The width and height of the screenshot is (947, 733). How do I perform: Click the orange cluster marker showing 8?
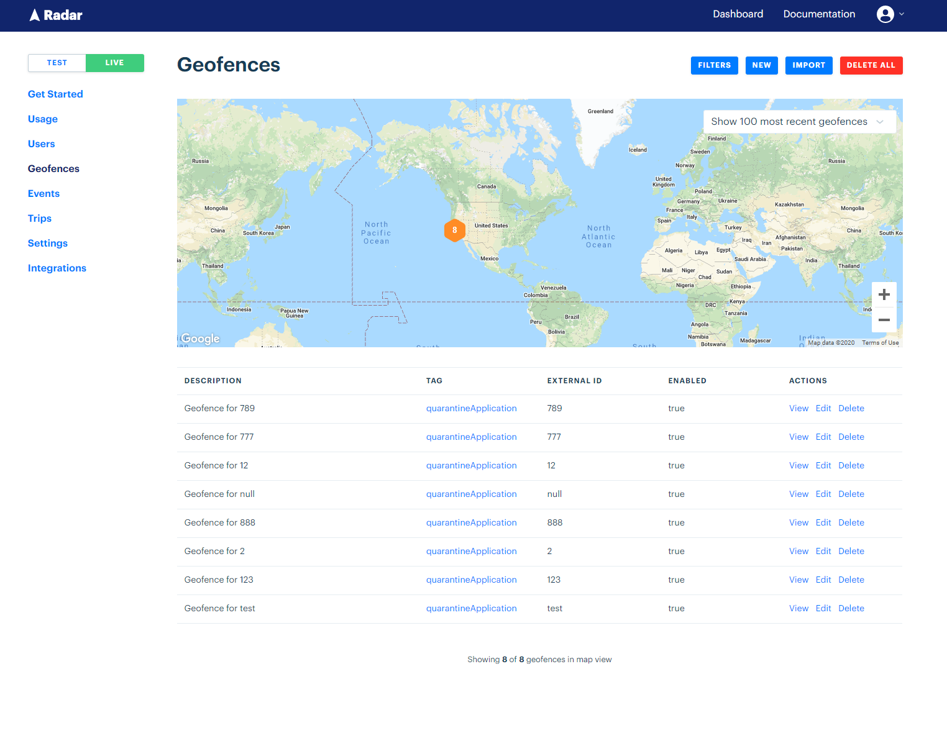(455, 230)
